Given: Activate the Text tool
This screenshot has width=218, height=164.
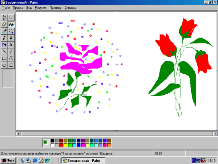Looking at the screenshot, I should pos(11,44).
